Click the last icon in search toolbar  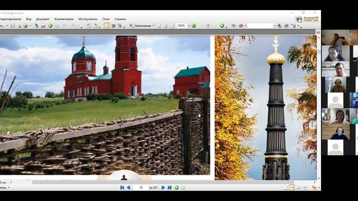coord(294,26)
